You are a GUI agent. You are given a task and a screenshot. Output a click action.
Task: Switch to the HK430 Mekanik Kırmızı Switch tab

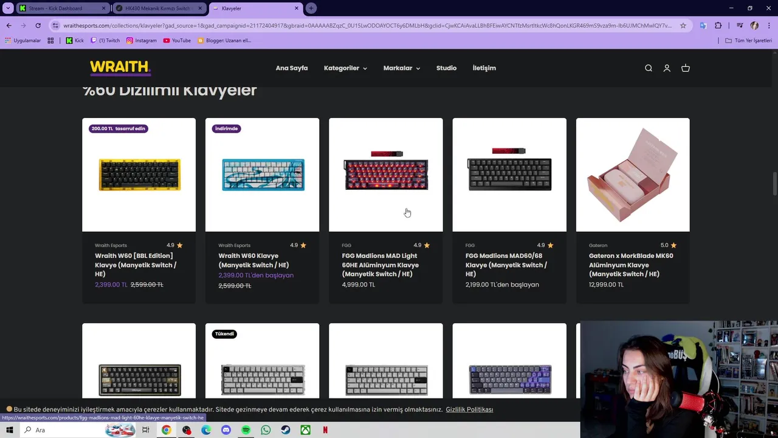[158, 9]
